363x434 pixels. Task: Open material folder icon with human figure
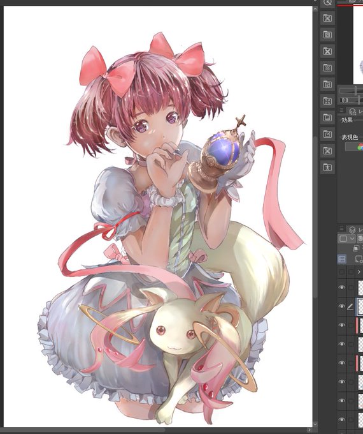[327, 167]
